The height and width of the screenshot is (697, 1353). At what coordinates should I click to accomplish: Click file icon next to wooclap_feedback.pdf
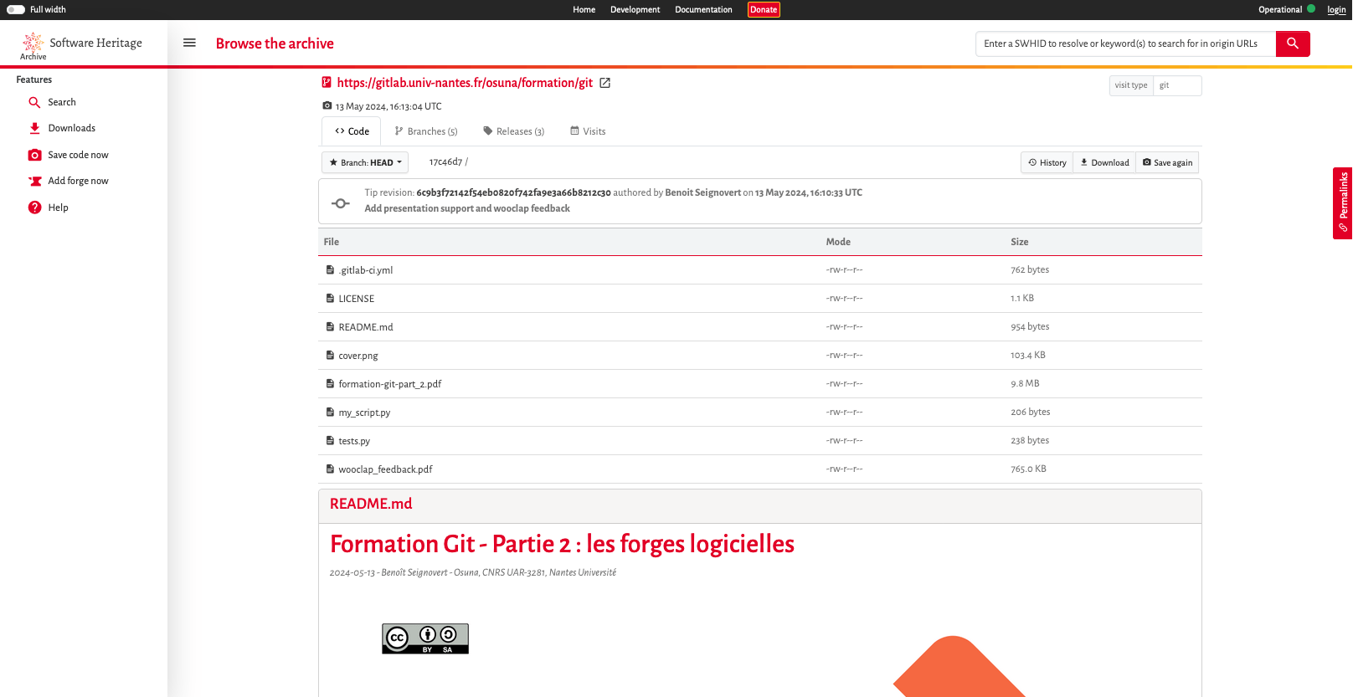tap(330, 469)
